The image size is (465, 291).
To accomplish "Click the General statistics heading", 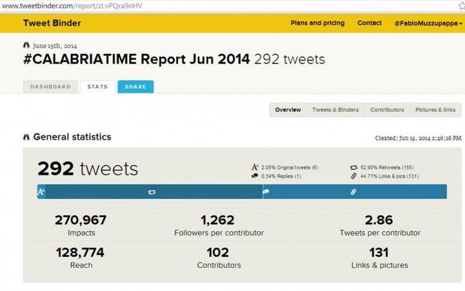I will click(72, 137).
